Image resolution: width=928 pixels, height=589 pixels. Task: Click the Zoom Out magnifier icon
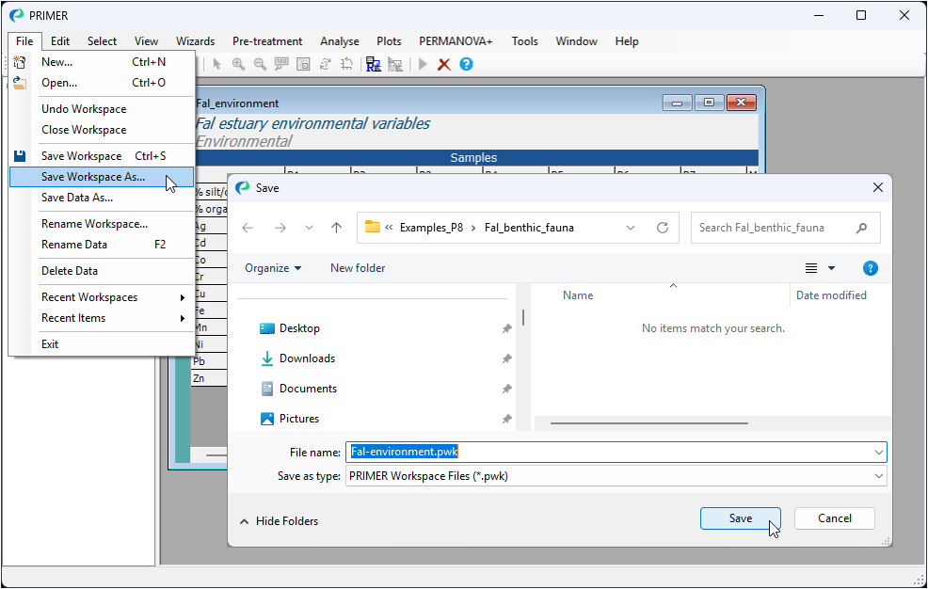[260, 64]
